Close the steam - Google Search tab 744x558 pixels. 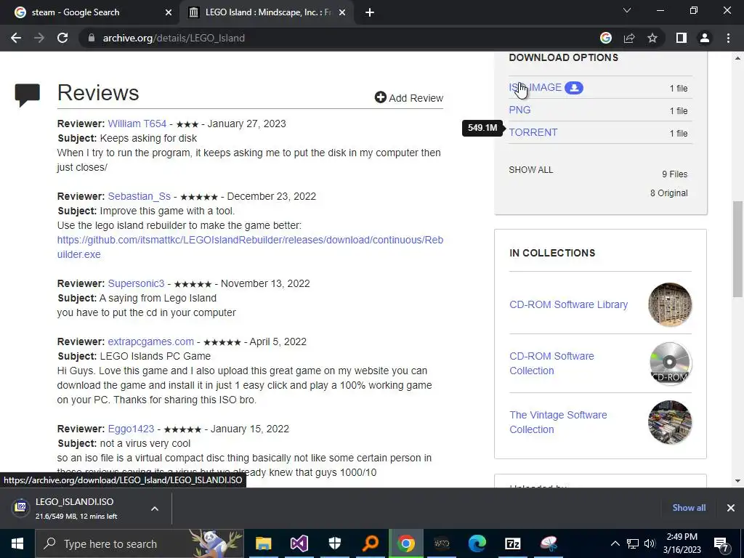169,12
